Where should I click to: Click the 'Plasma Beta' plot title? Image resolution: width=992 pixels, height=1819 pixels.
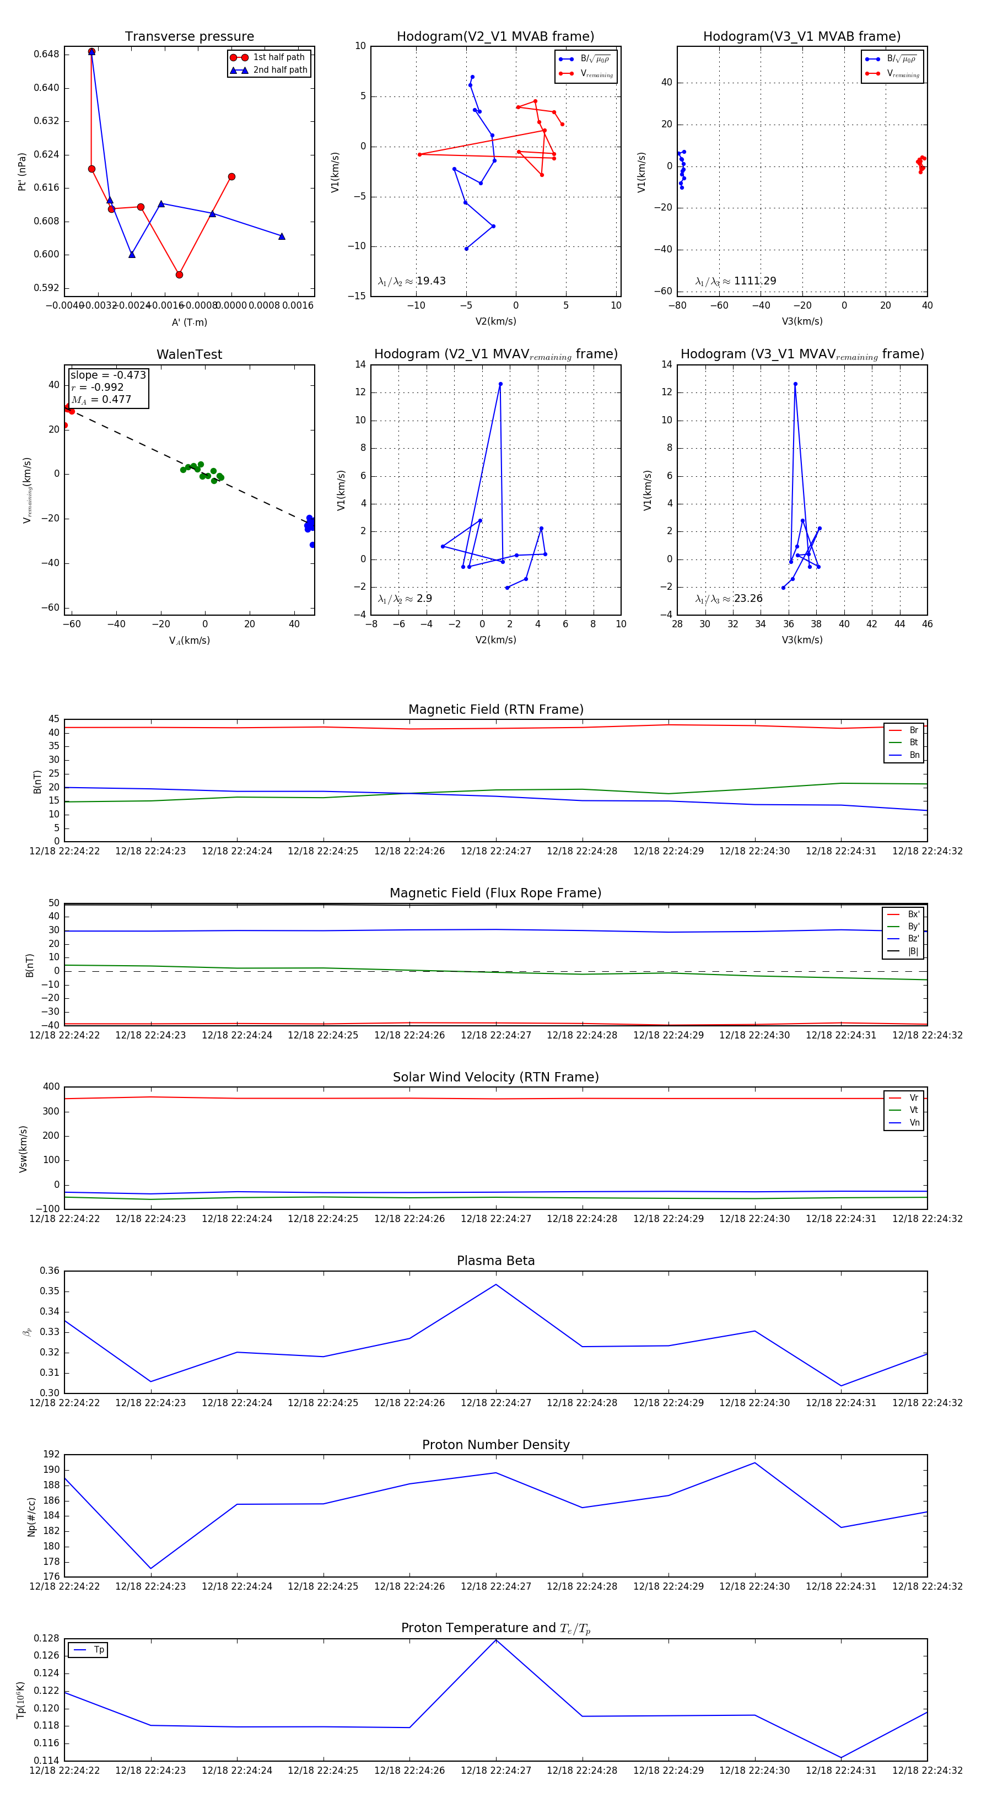coord(495,1261)
